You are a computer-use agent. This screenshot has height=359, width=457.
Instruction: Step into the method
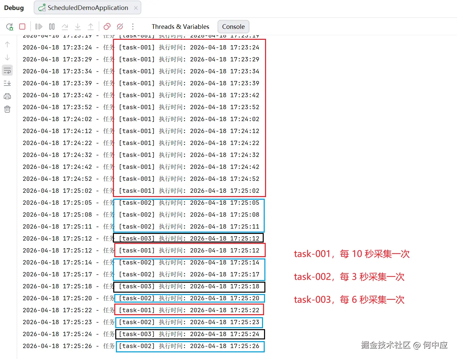pyautogui.click(x=78, y=27)
